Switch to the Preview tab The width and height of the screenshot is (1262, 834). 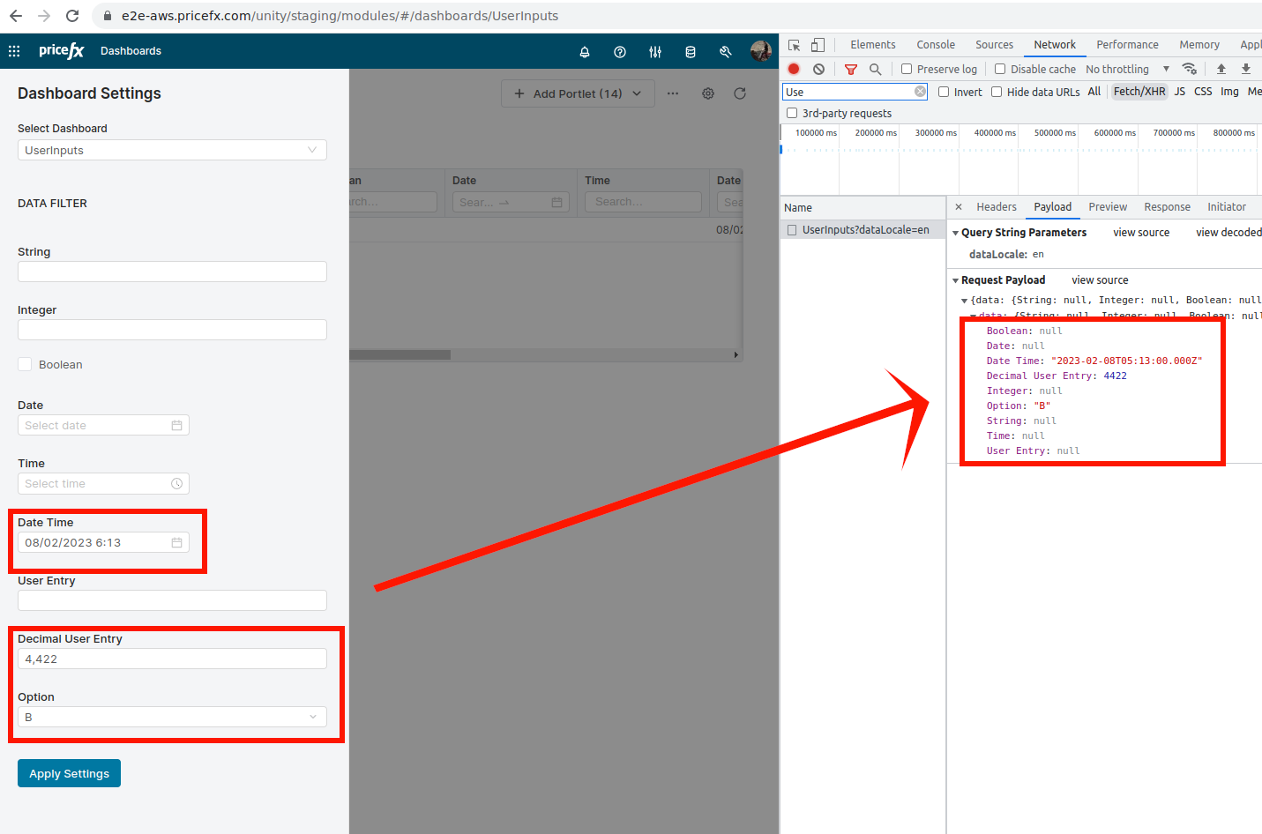(x=1108, y=207)
